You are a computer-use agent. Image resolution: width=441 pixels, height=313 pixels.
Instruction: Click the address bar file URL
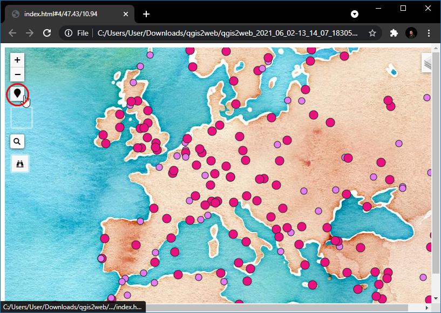pyautogui.click(x=227, y=33)
